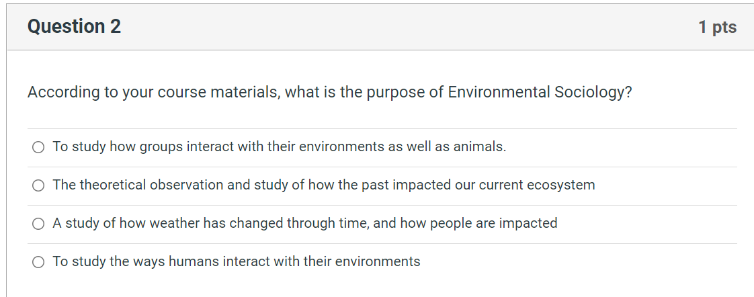This screenshot has height=297, width=754.
Task: Click the answer text starting "The theoretical observation"
Action: pyautogui.click(x=323, y=185)
